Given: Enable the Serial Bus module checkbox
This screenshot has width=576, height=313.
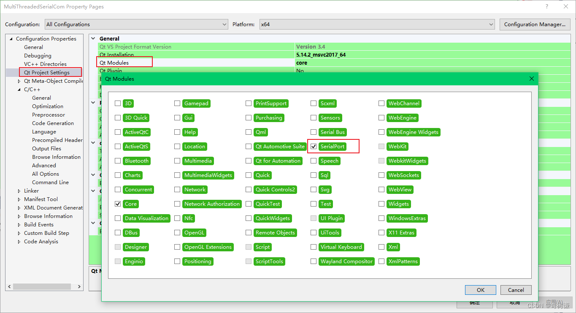Looking at the screenshot, I should (x=314, y=132).
